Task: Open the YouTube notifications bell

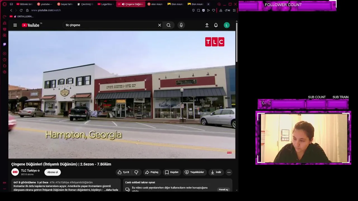Action: 216,25
